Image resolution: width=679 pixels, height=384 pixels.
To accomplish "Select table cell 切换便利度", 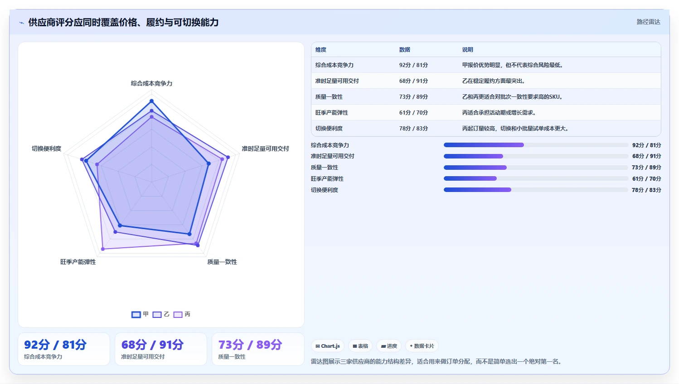I will pyautogui.click(x=329, y=129).
